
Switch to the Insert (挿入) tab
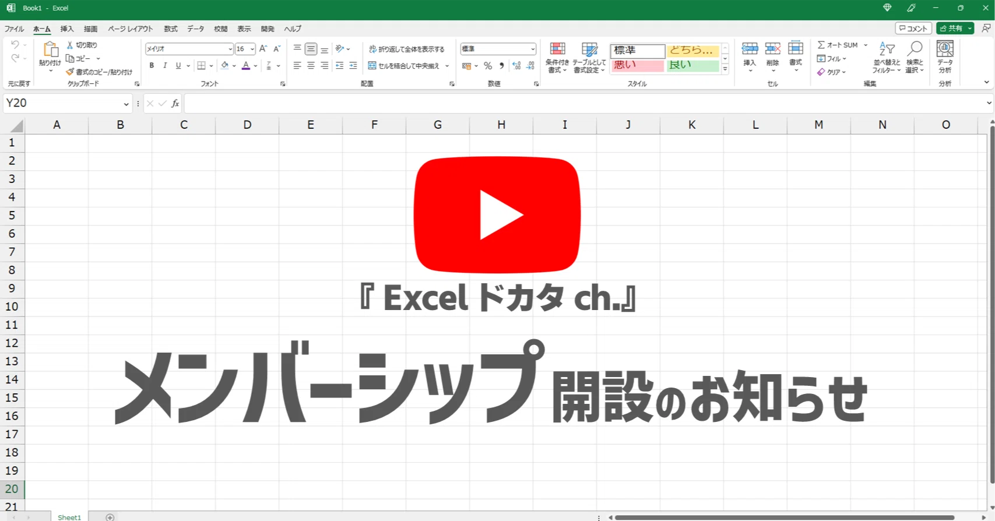click(x=67, y=29)
